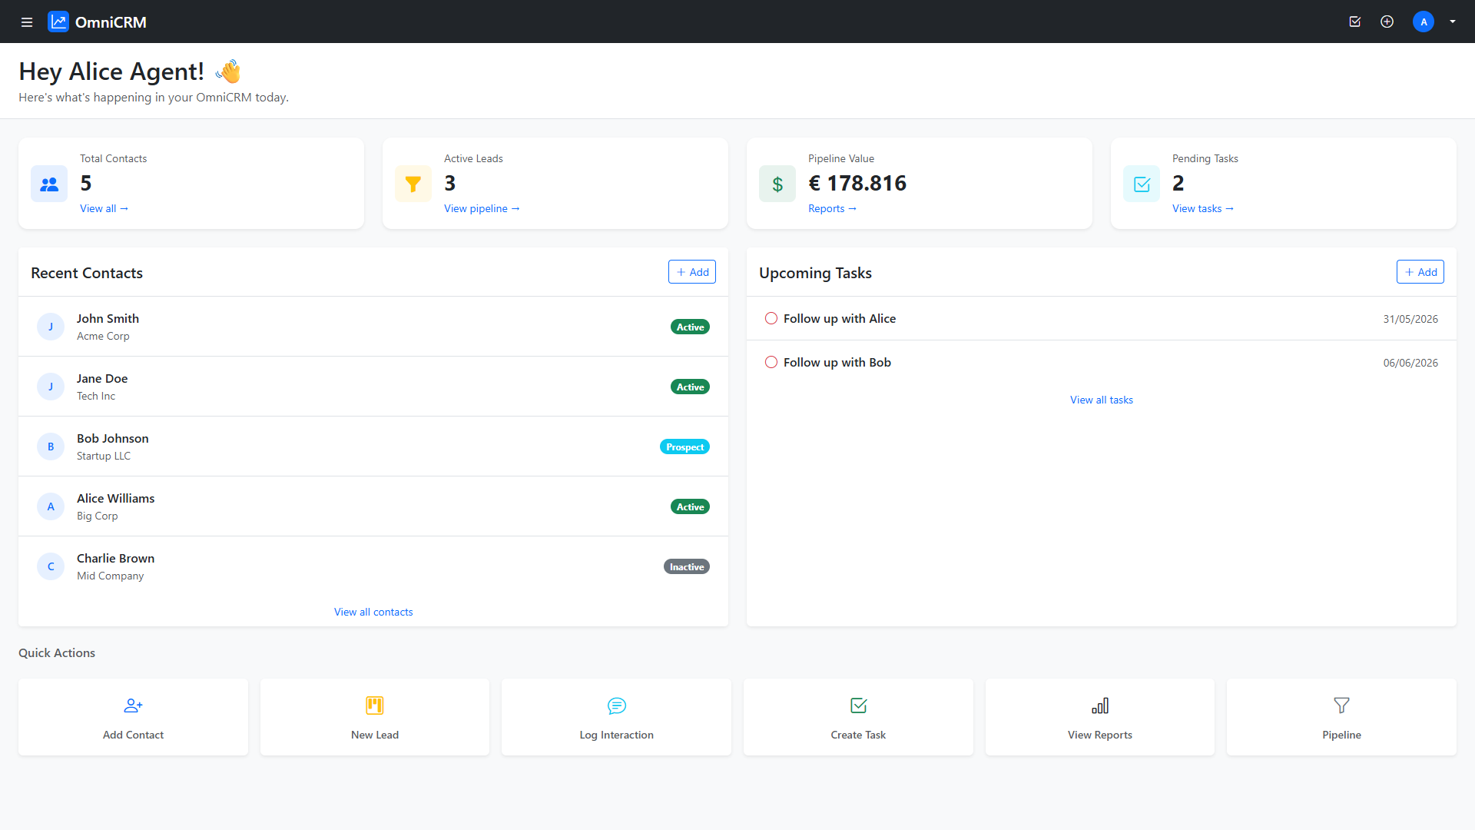The image size is (1475, 830).
Task: Click the Active badge for Alice Williams
Action: tap(690, 506)
